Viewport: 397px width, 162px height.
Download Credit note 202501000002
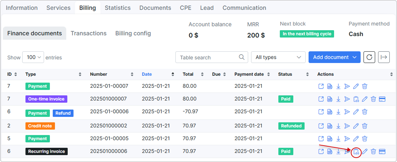point(338,126)
